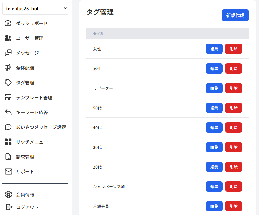
Task: Click the support envelope icon
Action: tap(9, 171)
